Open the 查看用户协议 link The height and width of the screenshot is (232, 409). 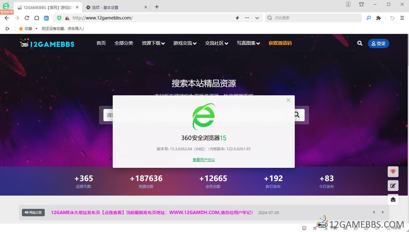pos(204,160)
